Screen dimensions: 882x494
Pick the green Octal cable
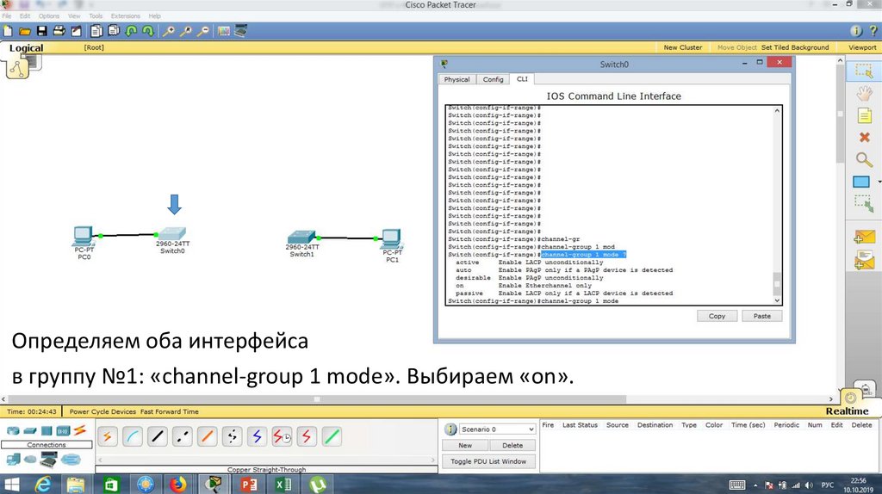pos(332,436)
